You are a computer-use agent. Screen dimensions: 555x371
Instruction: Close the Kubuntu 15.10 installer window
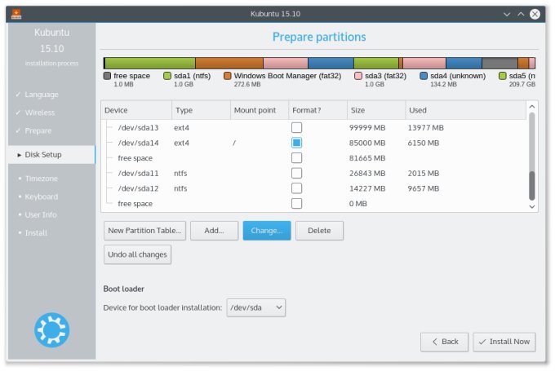[x=535, y=14]
